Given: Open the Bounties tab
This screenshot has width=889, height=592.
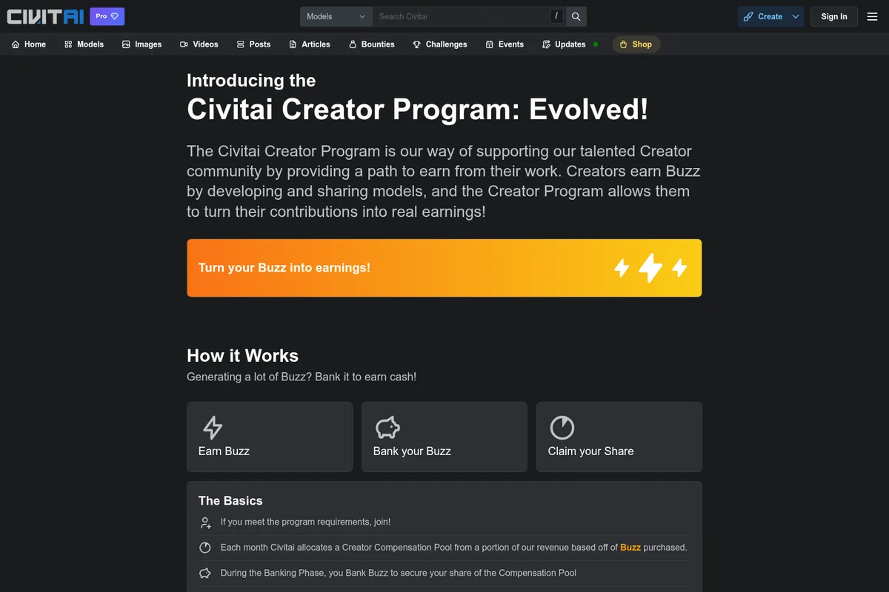Looking at the screenshot, I should 371,44.
